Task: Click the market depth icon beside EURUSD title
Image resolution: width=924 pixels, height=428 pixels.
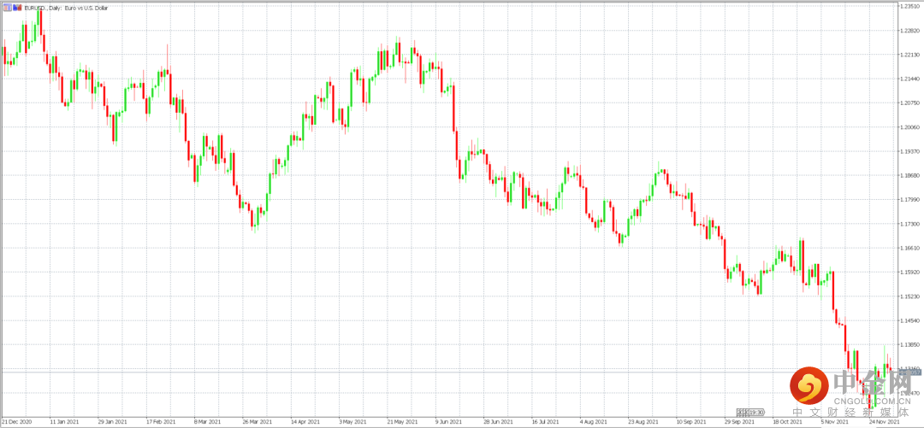Action: [x=18, y=8]
